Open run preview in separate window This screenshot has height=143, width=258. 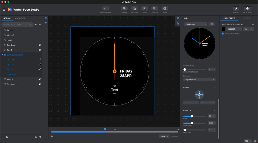click(x=211, y=24)
